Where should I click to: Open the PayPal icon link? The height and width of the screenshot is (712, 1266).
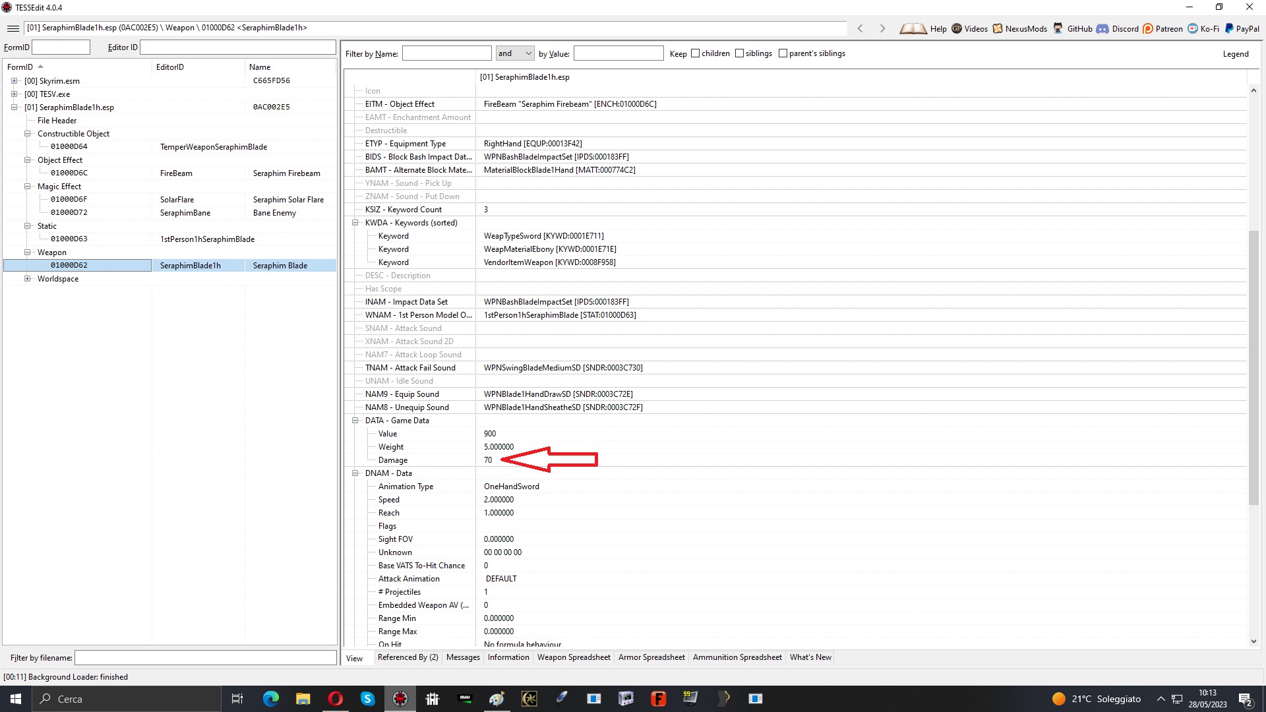[1229, 28]
